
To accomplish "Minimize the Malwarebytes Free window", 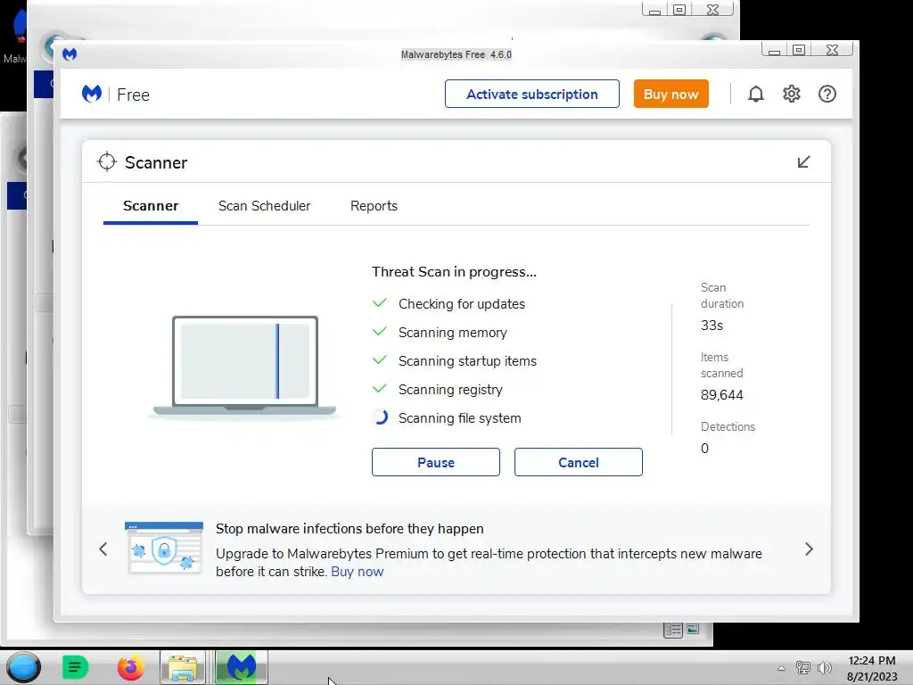I will pyautogui.click(x=775, y=50).
